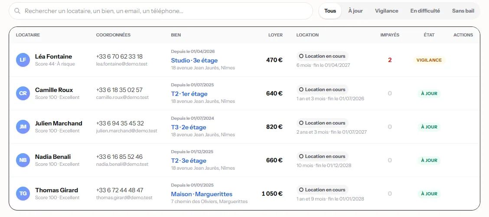Screen dimensions: 489x217
Task: Click Nadia Benali's Location en cours badge
Action: 322,156
